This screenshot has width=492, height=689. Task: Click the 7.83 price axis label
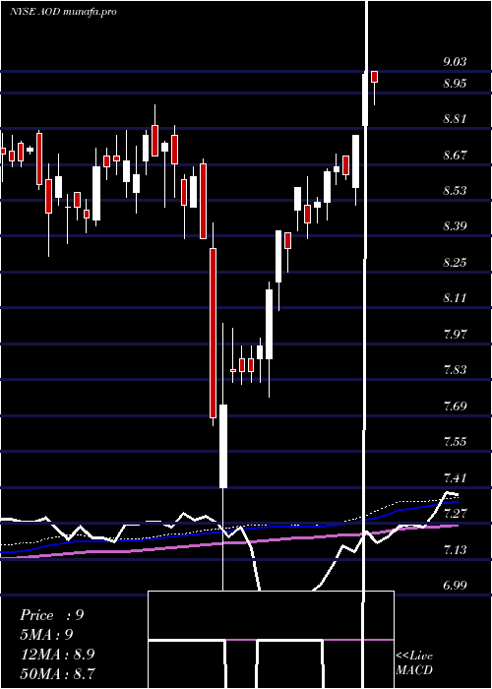point(455,369)
